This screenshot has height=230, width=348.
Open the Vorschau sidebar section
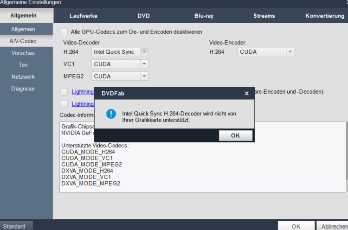(26, 53)
